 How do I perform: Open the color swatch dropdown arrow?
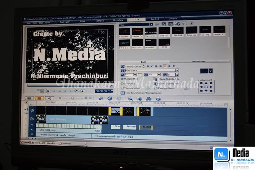click(x=210, y=71)
